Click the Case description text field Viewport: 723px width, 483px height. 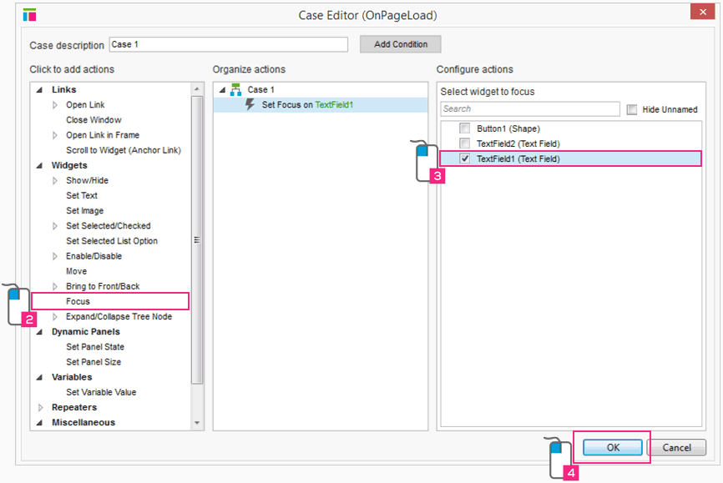tap(228, 44)
